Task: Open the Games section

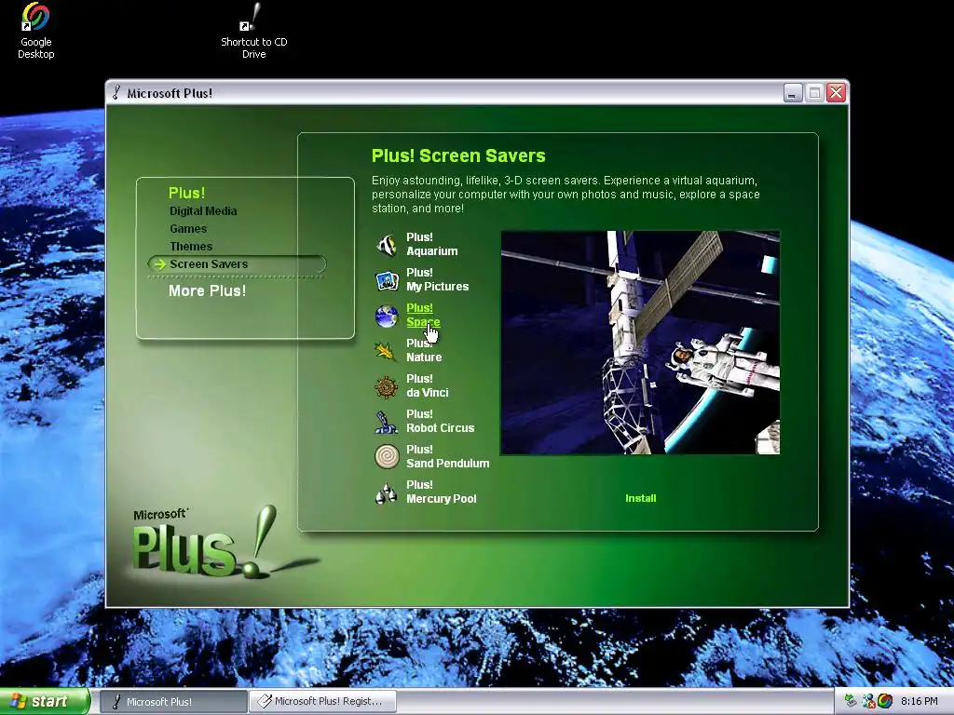Action: 188,229
